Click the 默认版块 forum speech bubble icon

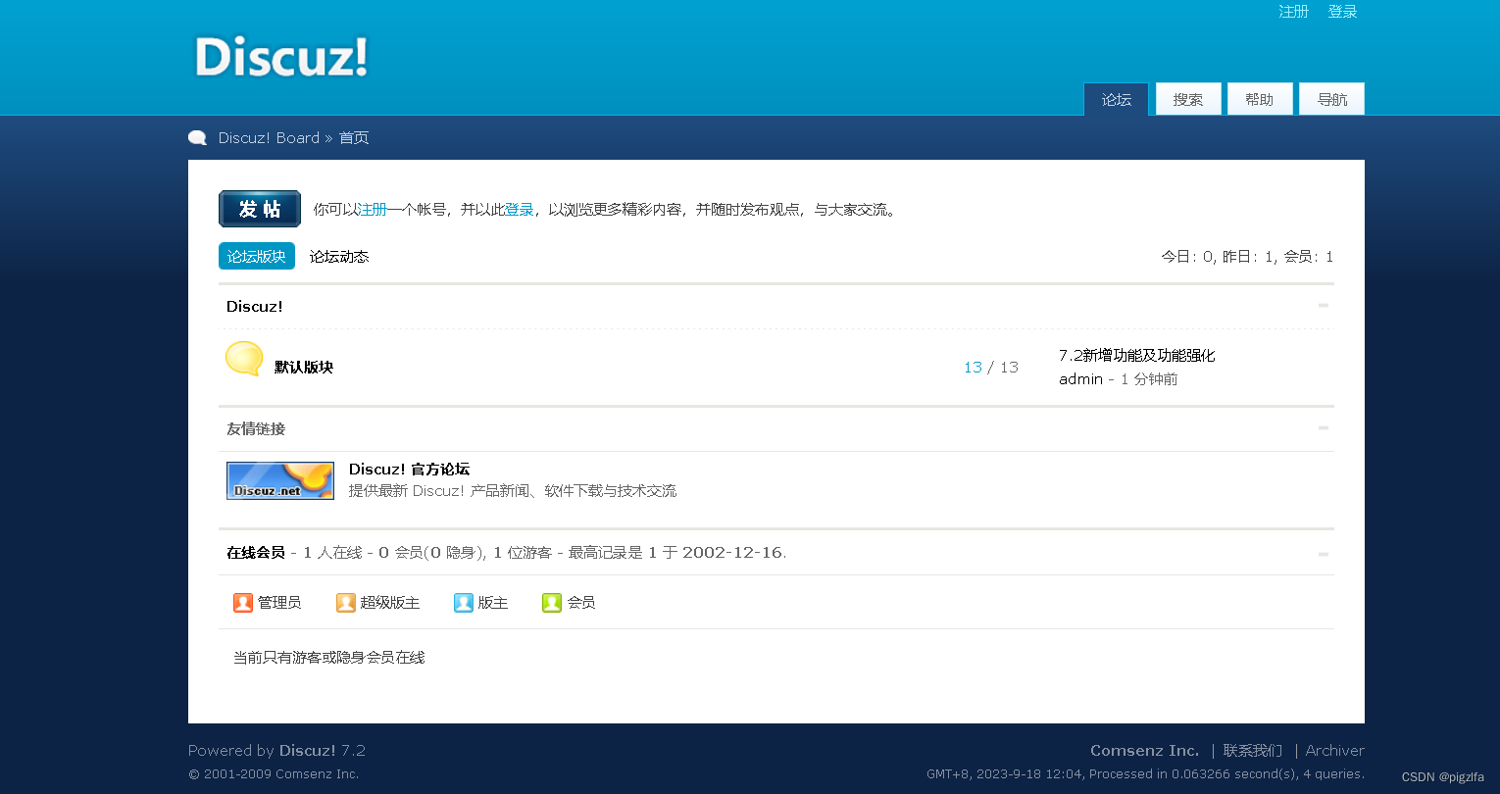243,359
